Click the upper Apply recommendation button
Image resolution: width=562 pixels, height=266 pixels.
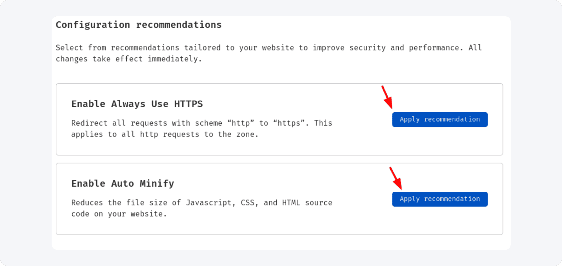coord(439,119)
